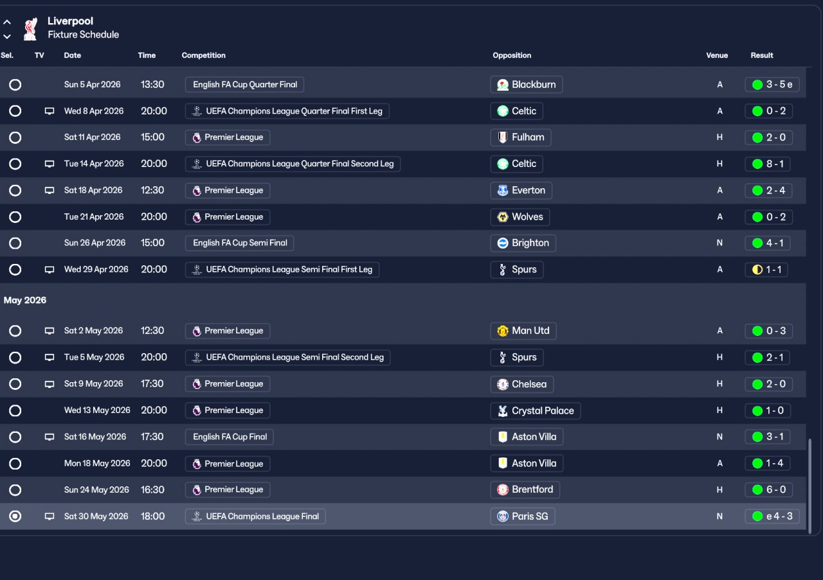Click the Paris SG club badge
The height and width of the screenshot is (580, 823).
[x=503, y=516]
